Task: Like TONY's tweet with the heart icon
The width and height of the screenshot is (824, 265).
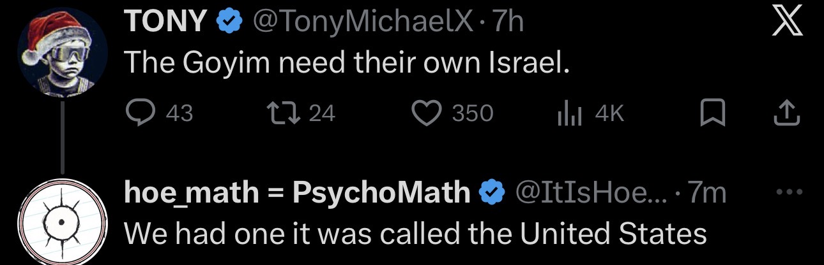Action: click(425, 113)
